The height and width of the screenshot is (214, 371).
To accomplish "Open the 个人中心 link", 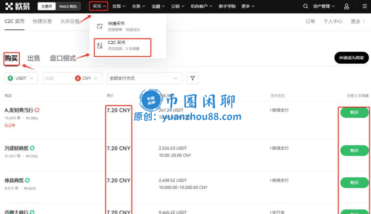I will [x=333, y=21].
